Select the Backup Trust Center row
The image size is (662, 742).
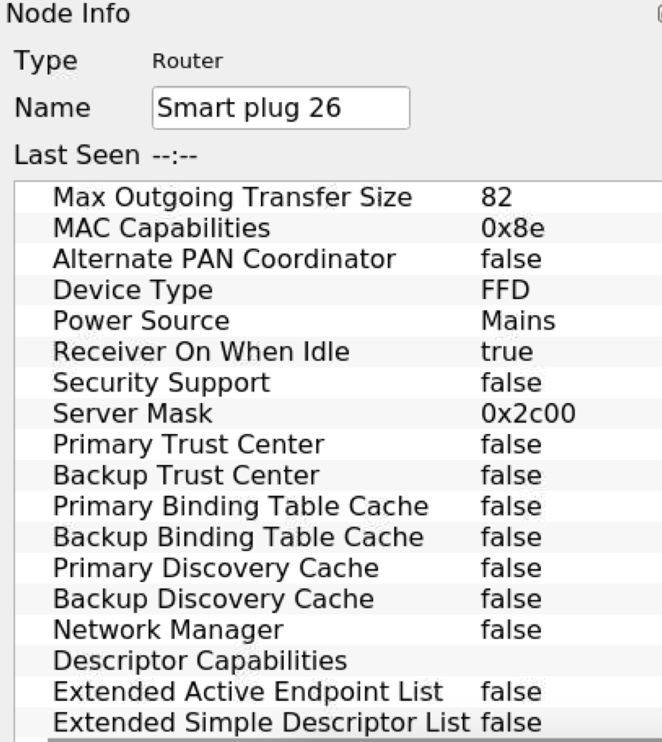[x=234, y=474]
